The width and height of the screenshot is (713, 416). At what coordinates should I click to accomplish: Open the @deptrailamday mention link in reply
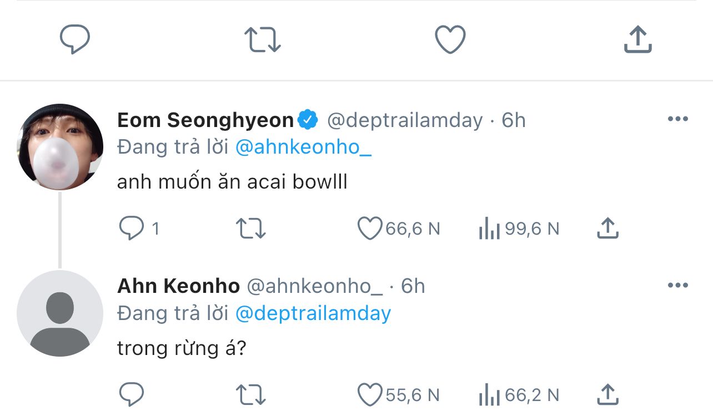pyautogui.click(x=313, y=313)
